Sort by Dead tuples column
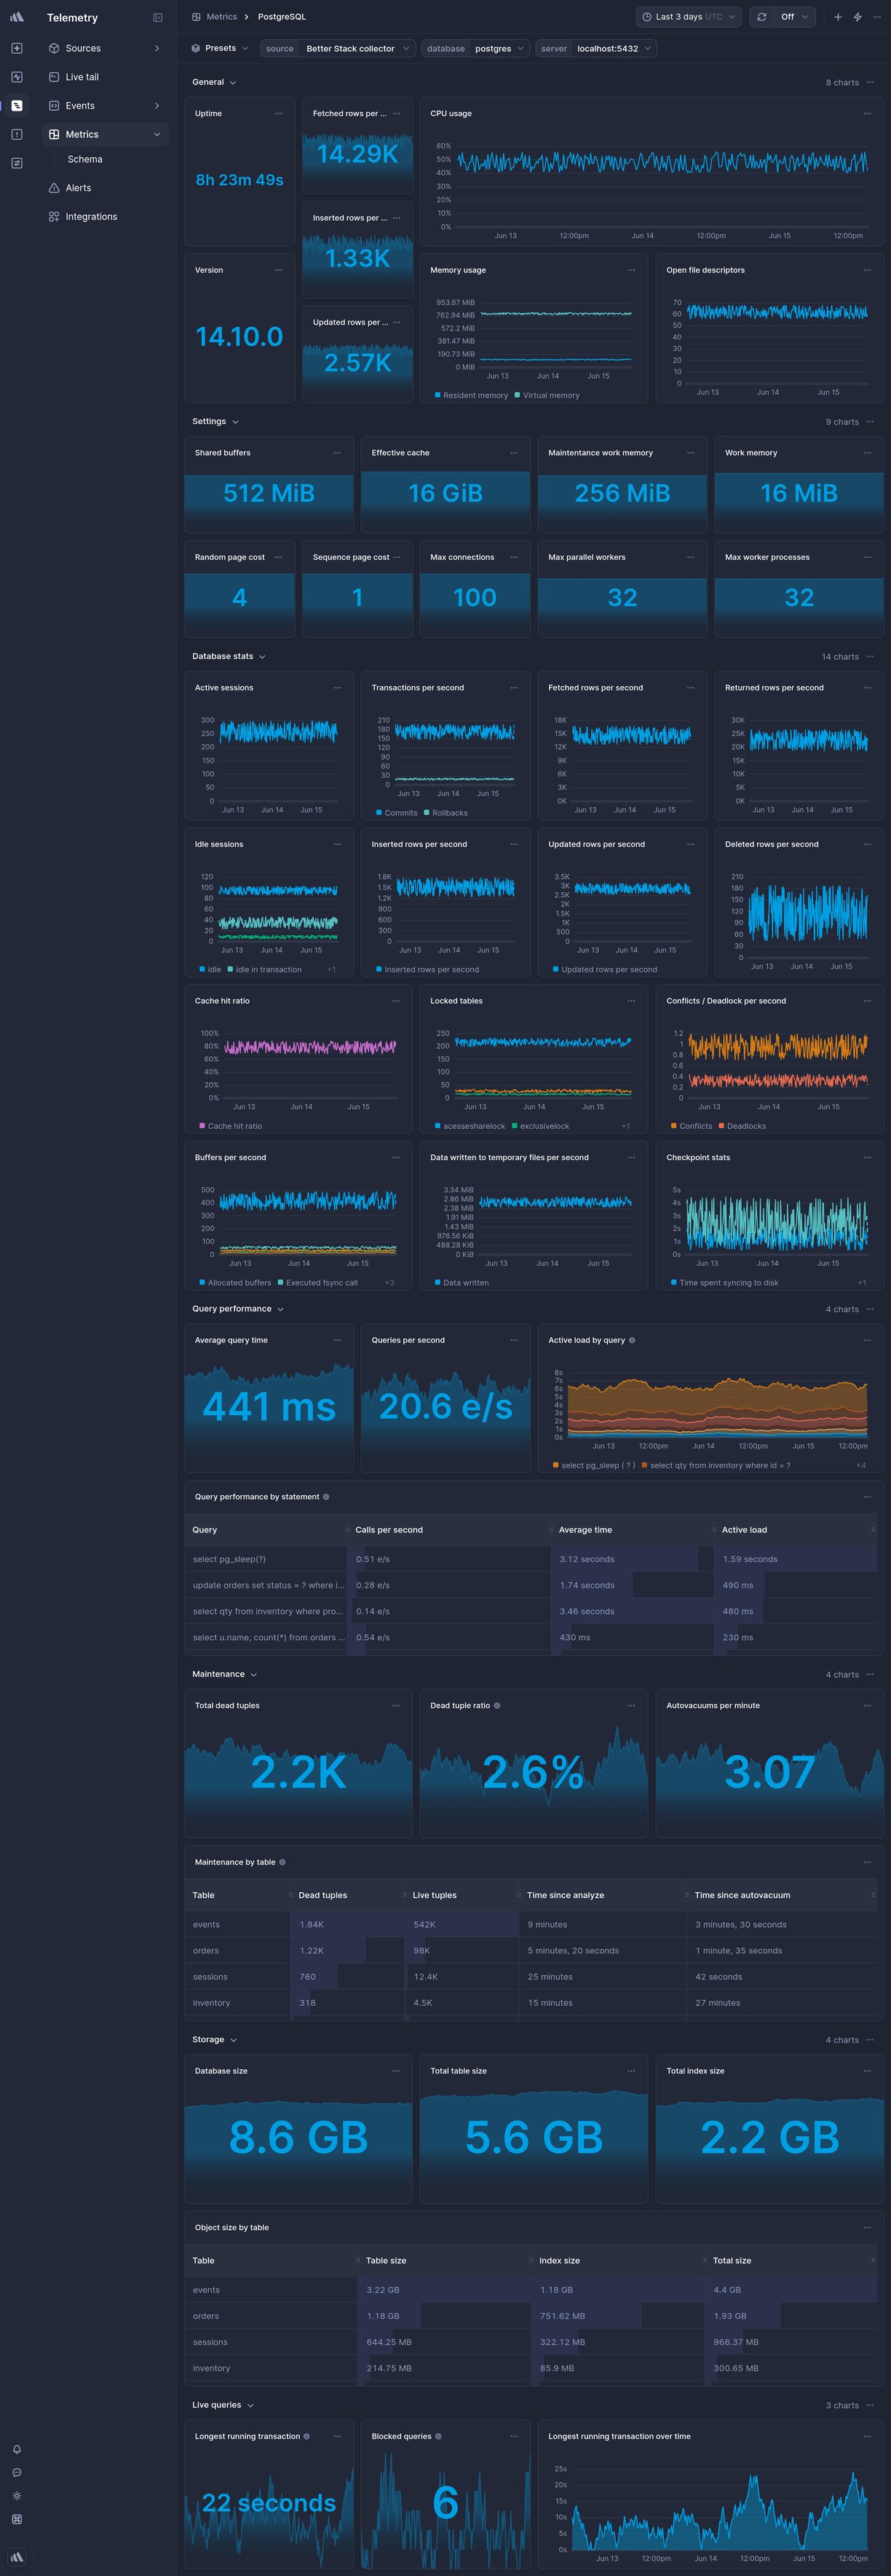This screenshot has width=891, height=2576. coord(323,1895)
